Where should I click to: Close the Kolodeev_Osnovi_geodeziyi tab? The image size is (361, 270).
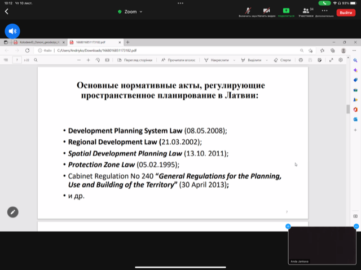(64, 42)
